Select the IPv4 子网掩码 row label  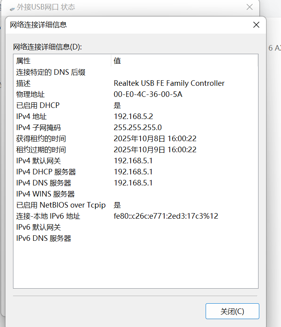(x=39, y=127)
